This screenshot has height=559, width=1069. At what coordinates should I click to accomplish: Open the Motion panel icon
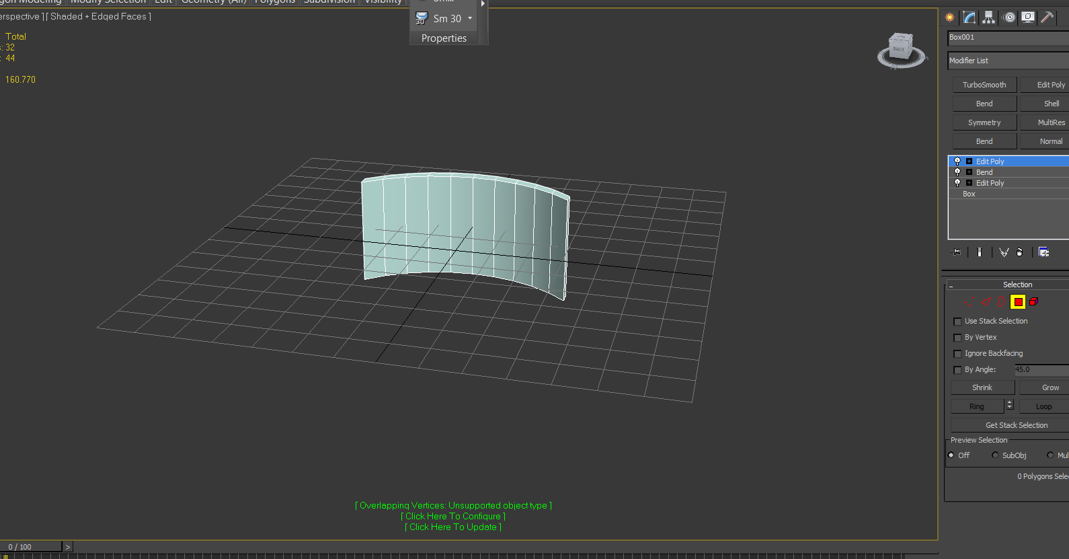click(x=1009, y=17)
